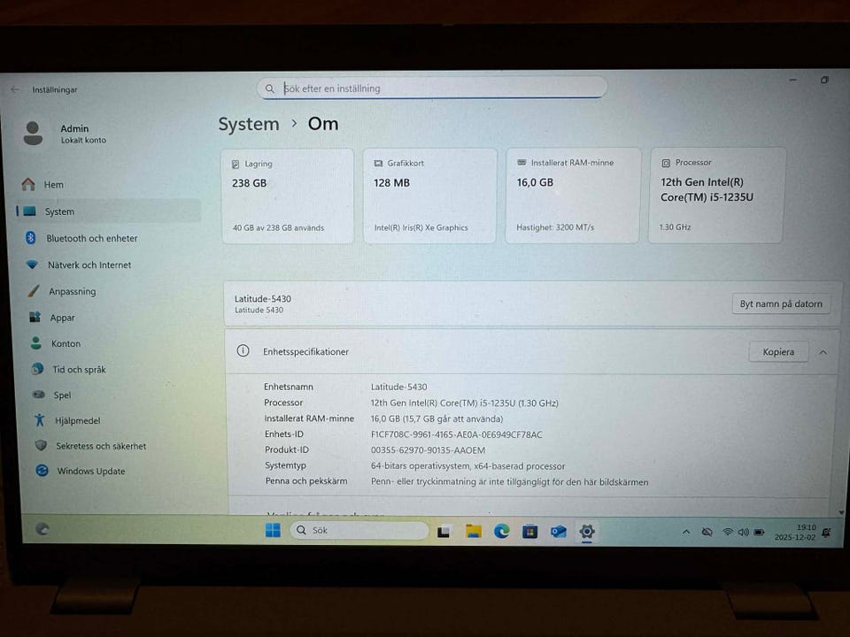Click the settings scrollbar down arrow
Image resolution: width=850 pixels, height=637 pixels.
841,512
